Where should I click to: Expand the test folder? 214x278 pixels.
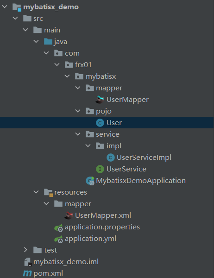tap(25, 250)
